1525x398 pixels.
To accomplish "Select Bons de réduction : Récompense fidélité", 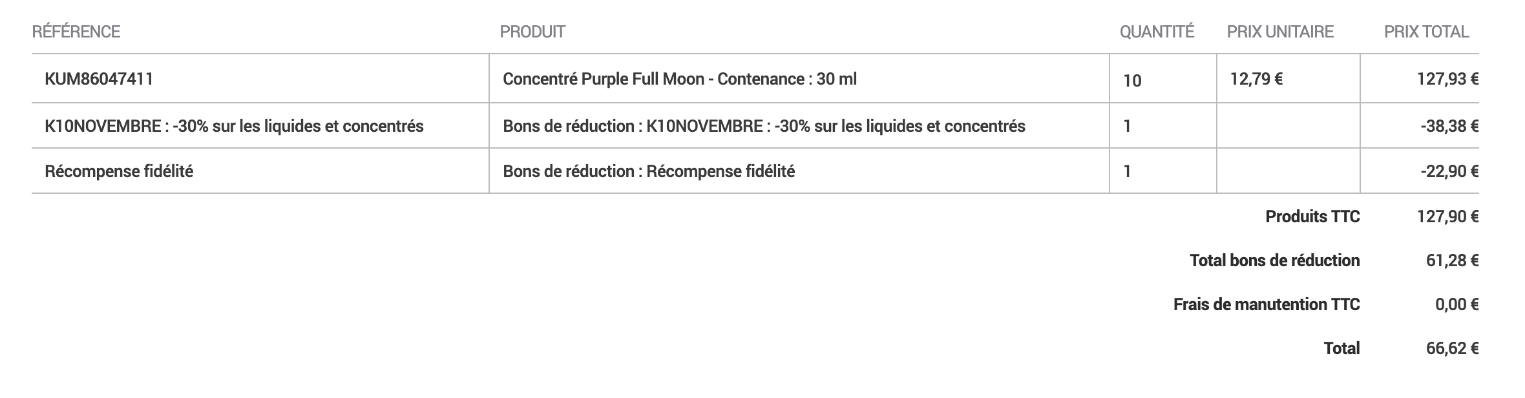I will tap(649, 171).
